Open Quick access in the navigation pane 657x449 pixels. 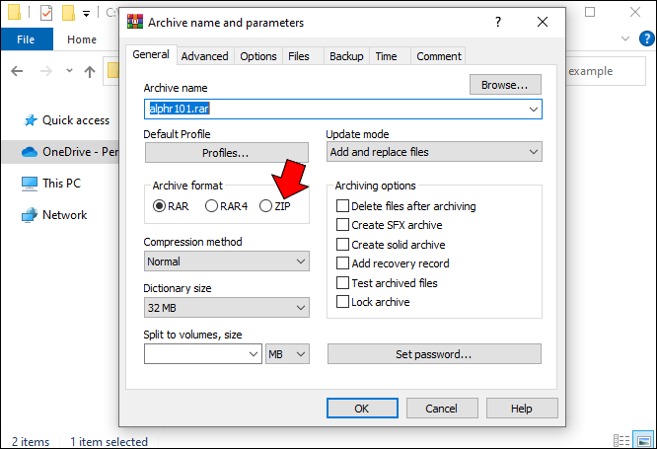75,120
